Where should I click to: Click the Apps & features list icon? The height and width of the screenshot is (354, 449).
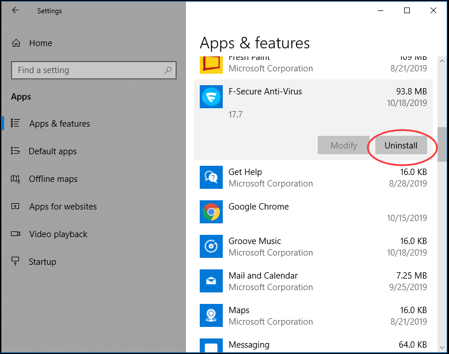(15, 123)
